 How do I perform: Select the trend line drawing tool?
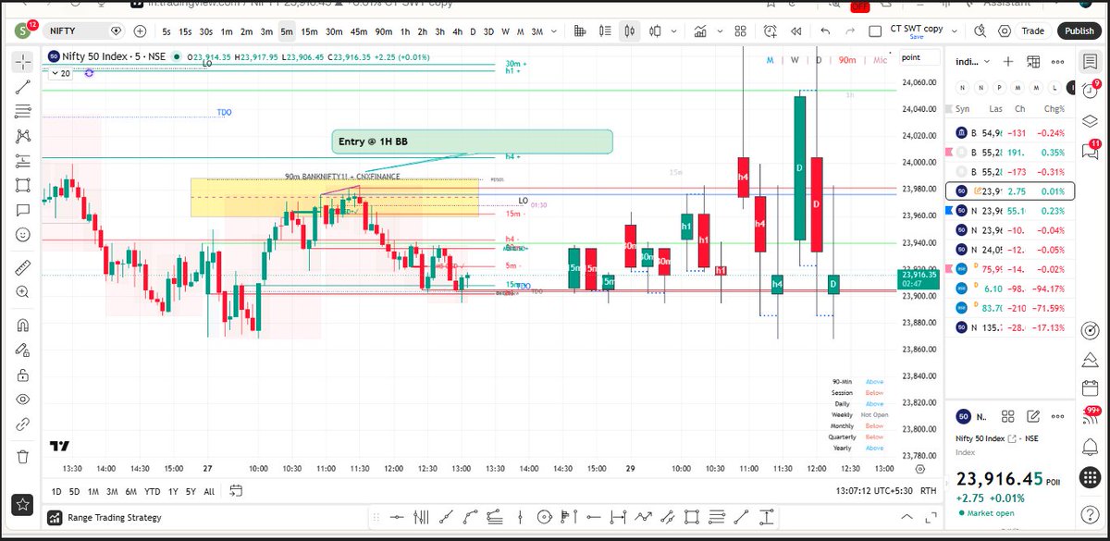23,88
